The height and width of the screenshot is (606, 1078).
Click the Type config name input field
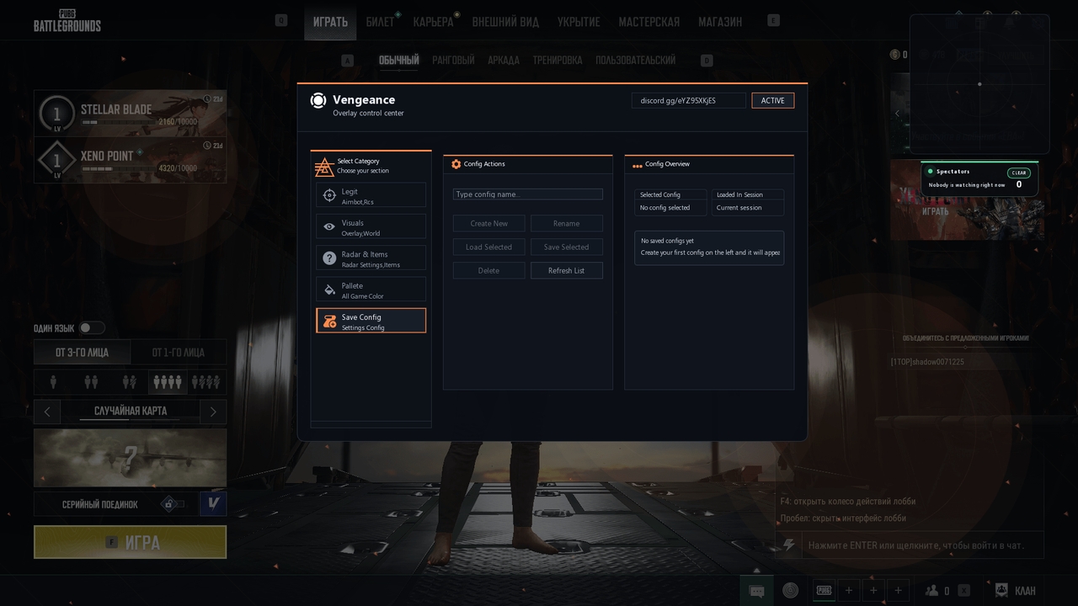pyautogui.click(x=527, y=194)
